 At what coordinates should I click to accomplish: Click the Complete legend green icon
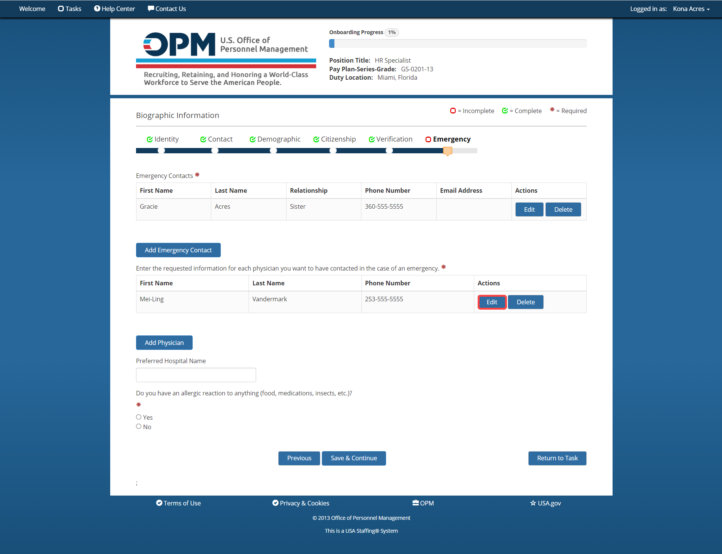[x=505, y=110]
